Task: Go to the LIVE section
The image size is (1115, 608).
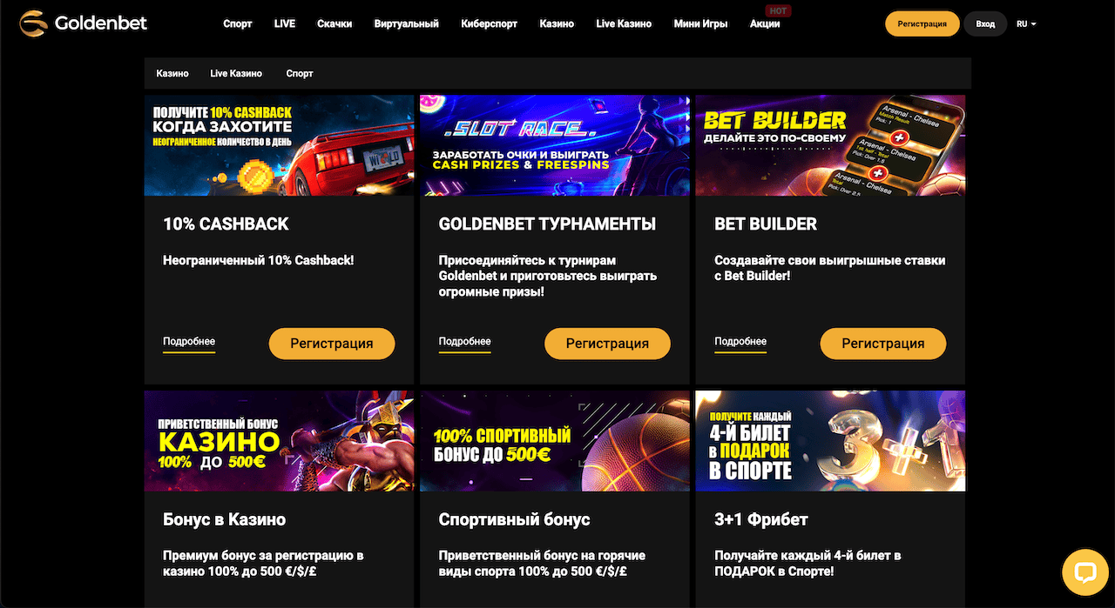Action: click(x=285, y=24)
